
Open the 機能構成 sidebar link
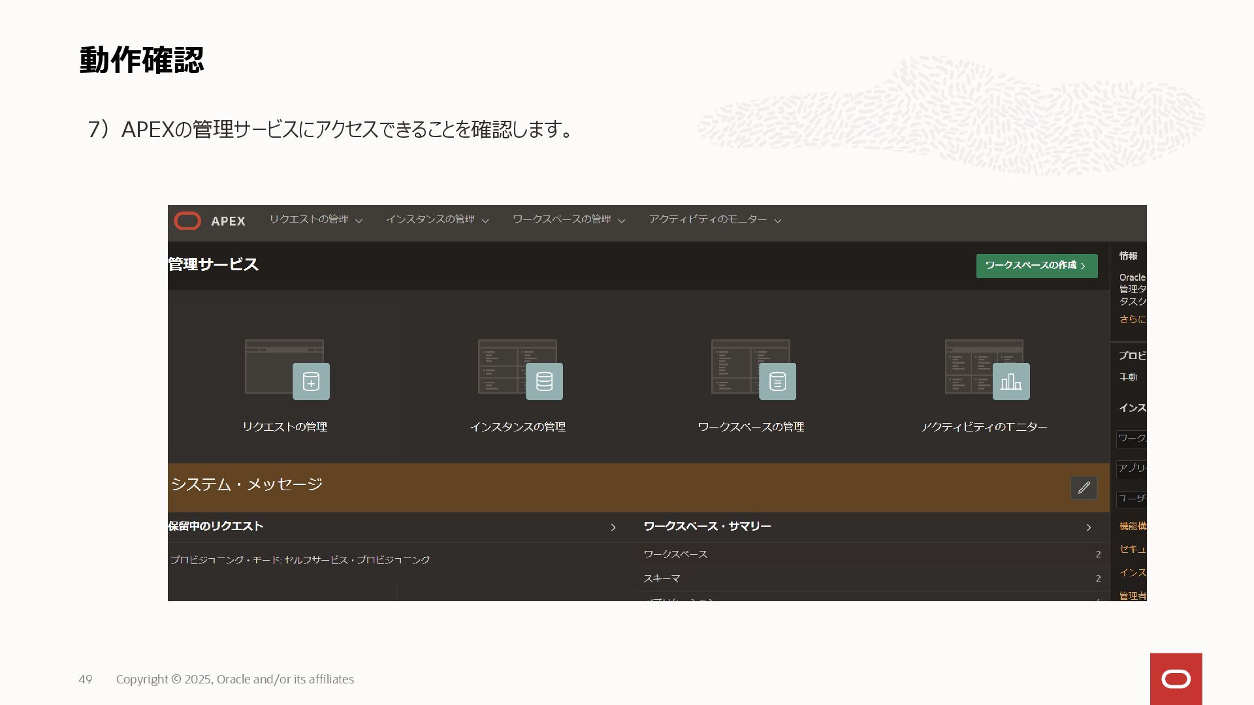1133,526
